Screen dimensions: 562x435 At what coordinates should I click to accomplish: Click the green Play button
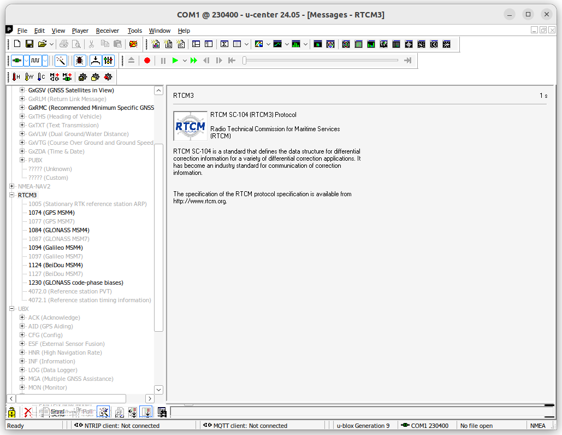click(x=175, y=61)
